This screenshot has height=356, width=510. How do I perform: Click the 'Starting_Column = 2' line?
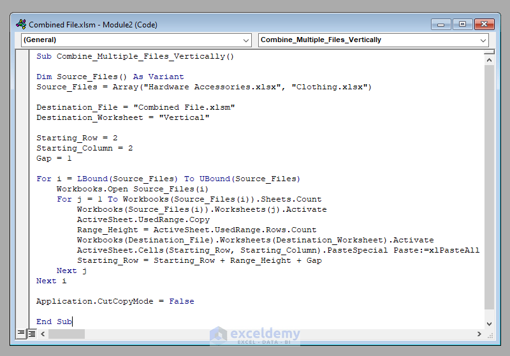click(x=85, y=148)
